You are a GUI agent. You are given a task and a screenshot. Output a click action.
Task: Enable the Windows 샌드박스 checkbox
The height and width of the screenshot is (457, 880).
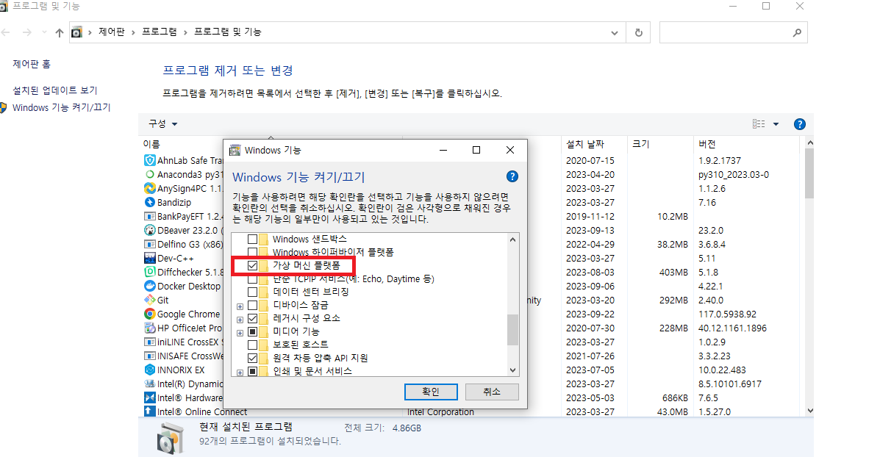click(253, 240)
